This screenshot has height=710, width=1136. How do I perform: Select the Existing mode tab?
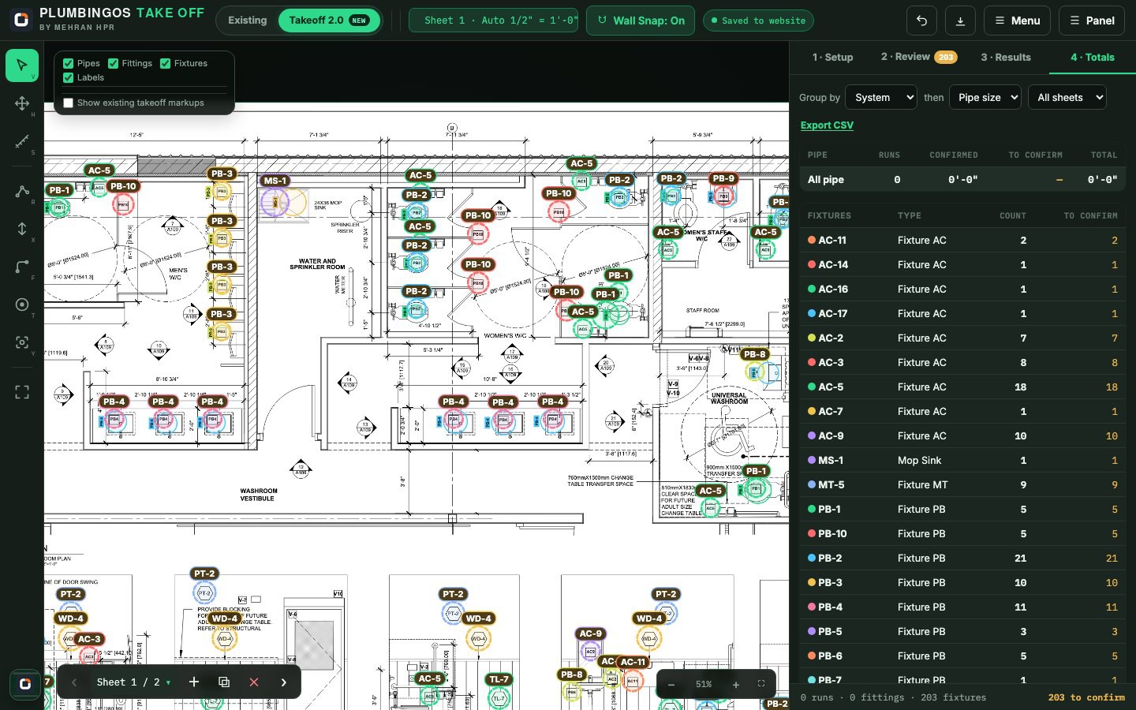point(248,21)
